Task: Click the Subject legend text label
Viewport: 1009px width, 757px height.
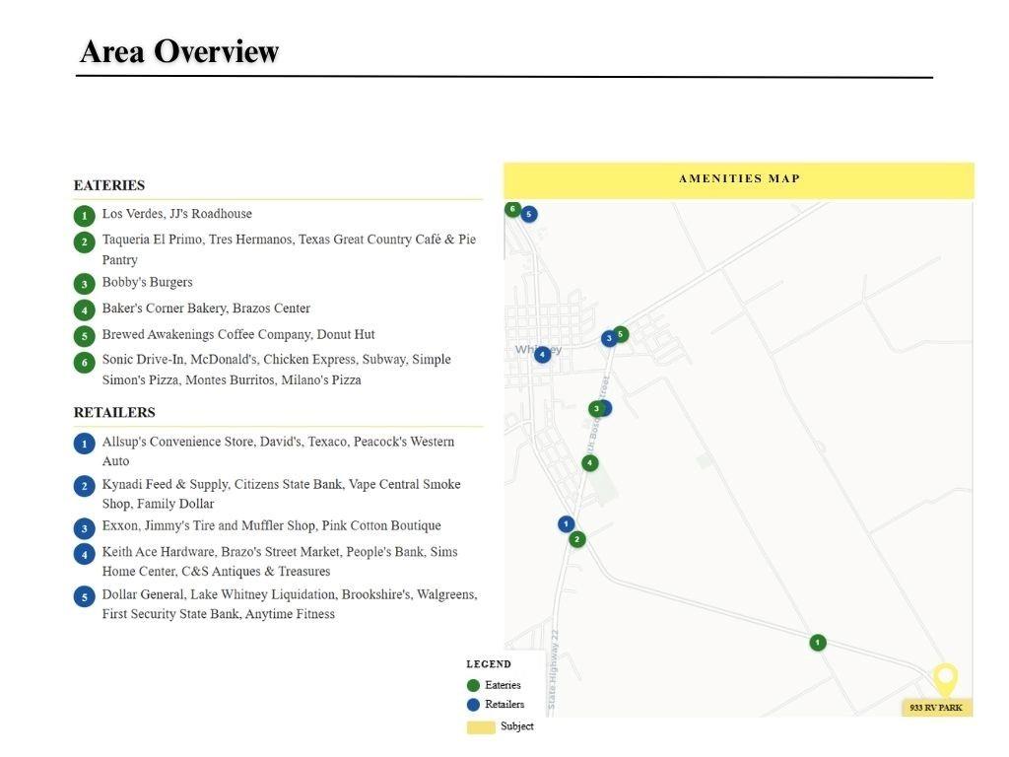Action: pos(517,726)
